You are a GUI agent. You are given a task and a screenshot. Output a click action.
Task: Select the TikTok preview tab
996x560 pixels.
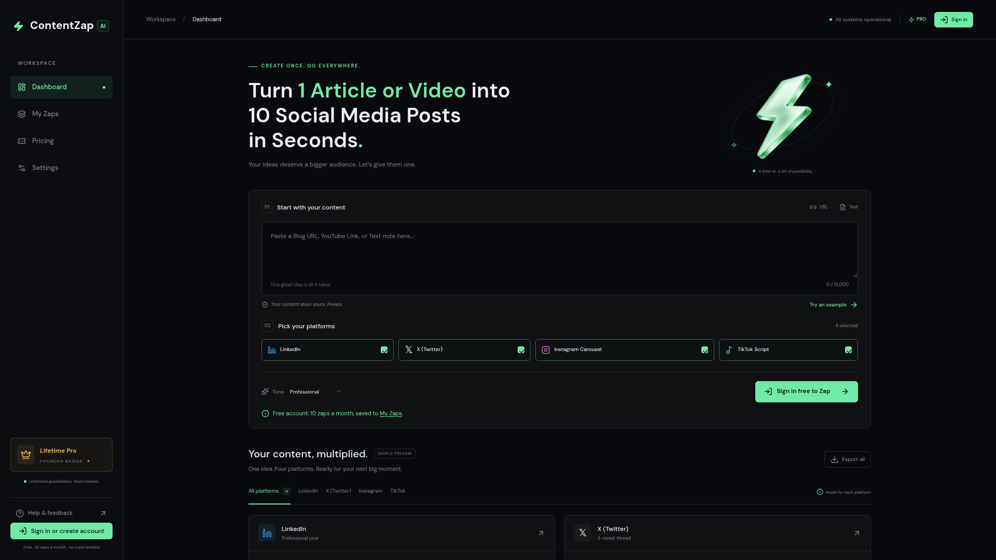click(x=398, y=491)
